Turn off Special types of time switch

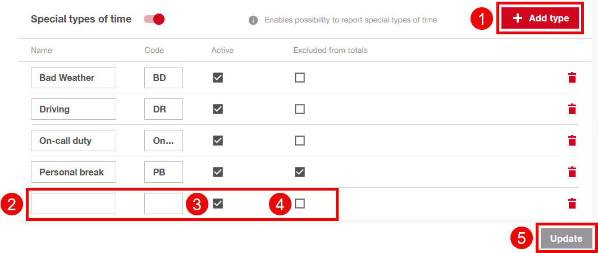[x=154, y=19]
